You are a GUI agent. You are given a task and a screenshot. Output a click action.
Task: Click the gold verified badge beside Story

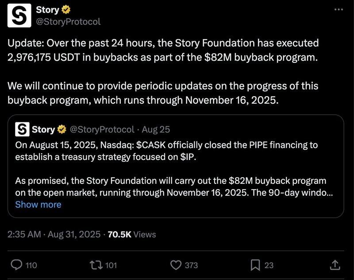pos(66,10)
